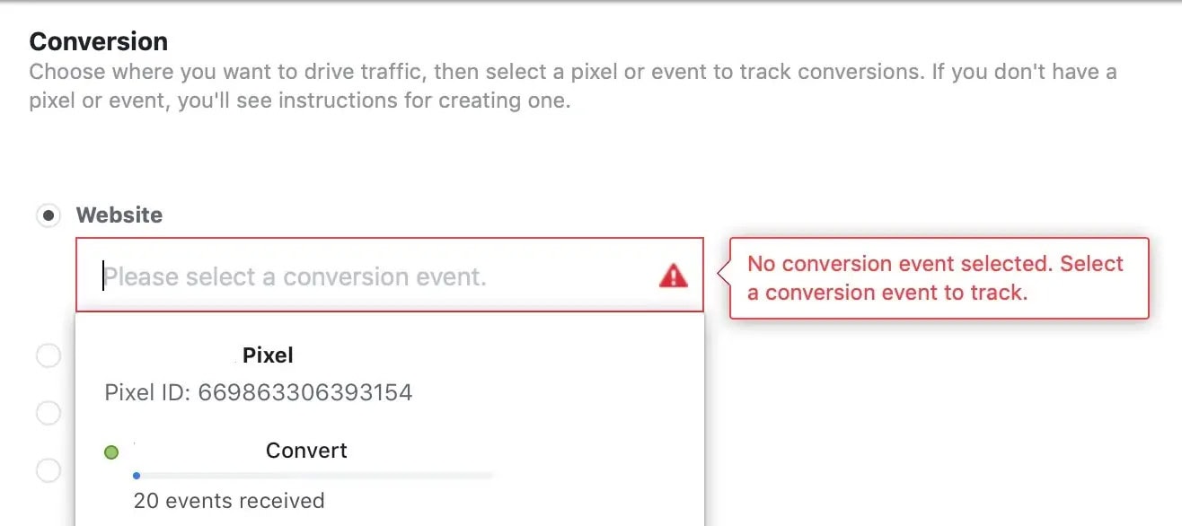Click the conversion instructions description text
This screenshot has width=1182, height=526.
[x=573, y=85]
